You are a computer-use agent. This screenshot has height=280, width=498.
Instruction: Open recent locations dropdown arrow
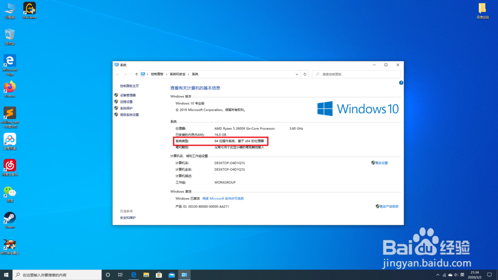(131, 74)
